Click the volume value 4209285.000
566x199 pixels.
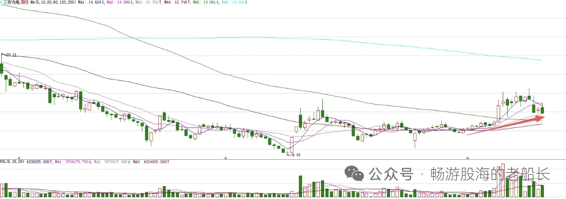[38, 162]
